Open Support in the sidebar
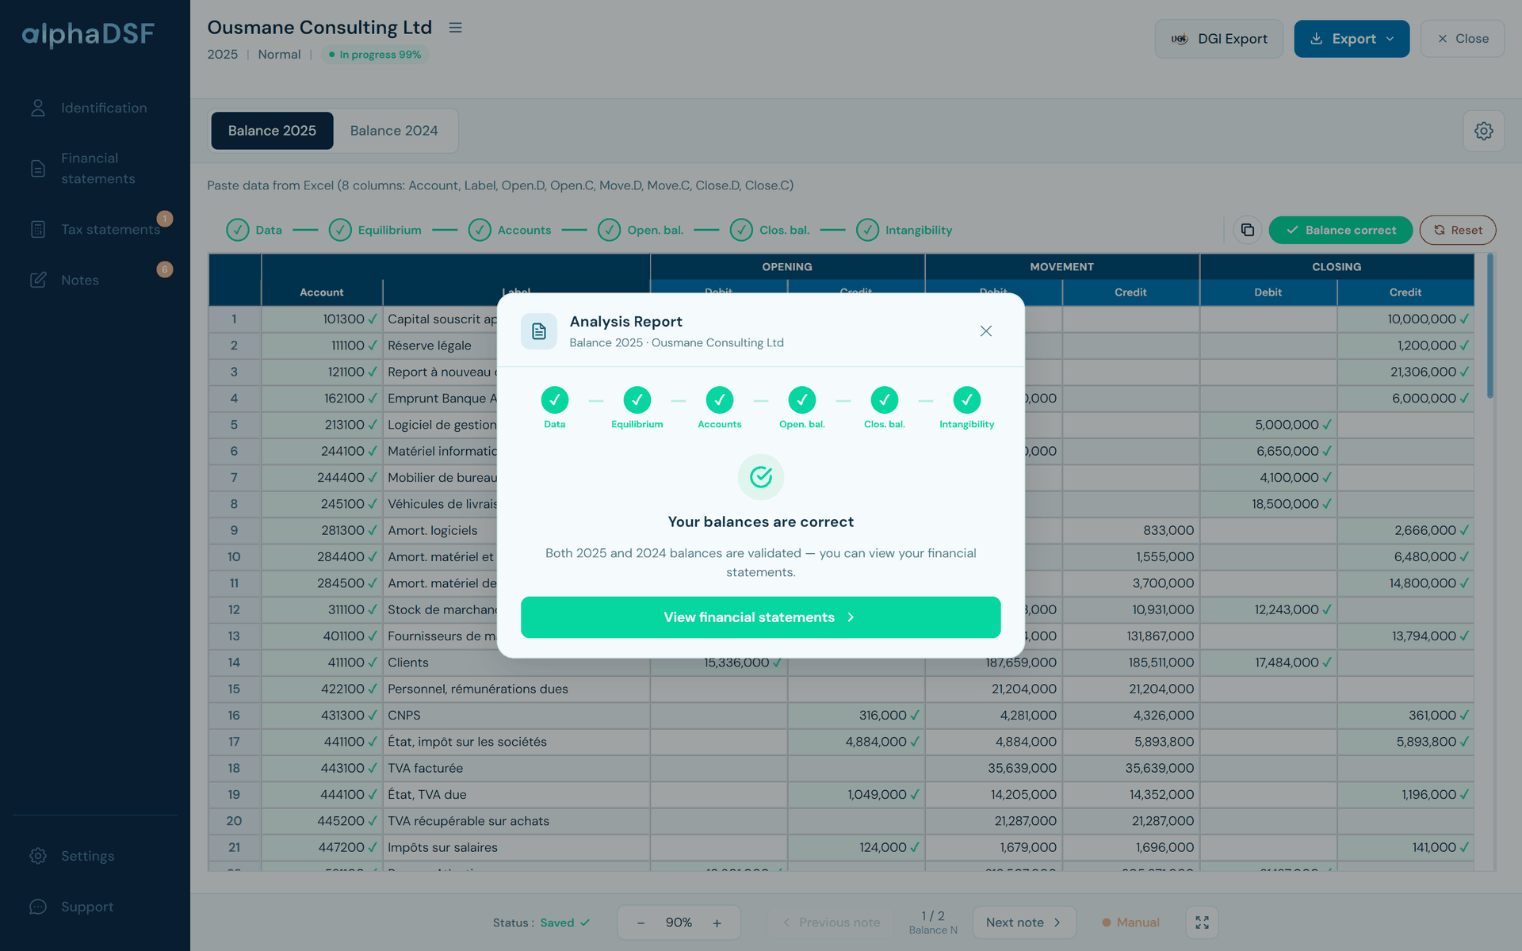1522x951 pixels. coord(95,907)
